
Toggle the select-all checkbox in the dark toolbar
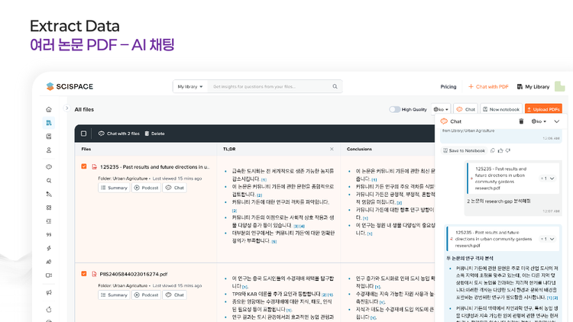coord(84,134)
